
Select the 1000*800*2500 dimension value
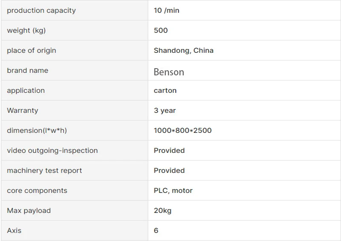coord(182,130)
